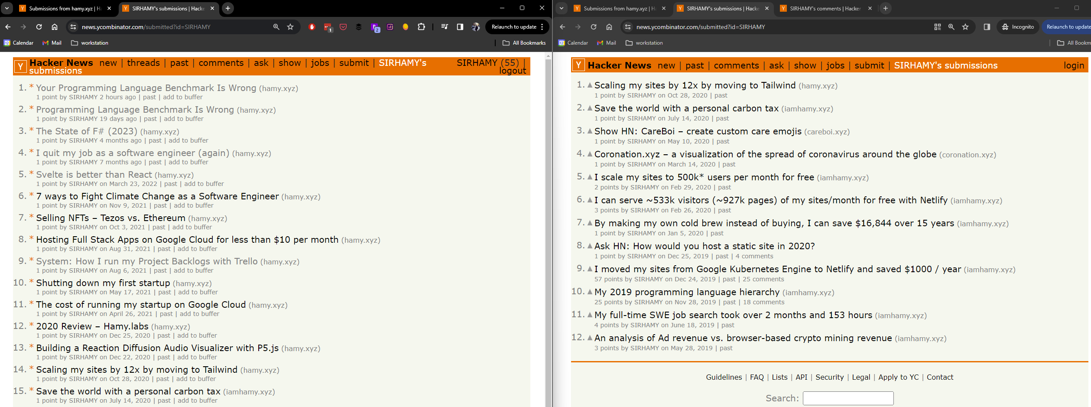Screen dimensions: 1091x407
Task: Toggle the side panel in the right window
Action: tap(987, 27)
